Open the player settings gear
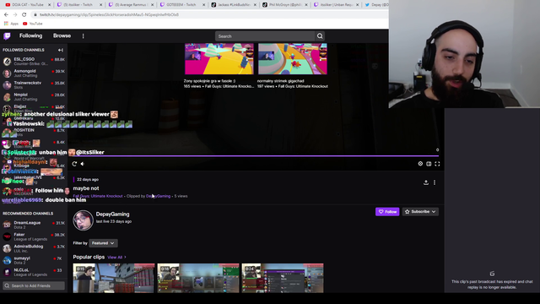This screenshot has height=304, width=540. click(x=420, y=164)
